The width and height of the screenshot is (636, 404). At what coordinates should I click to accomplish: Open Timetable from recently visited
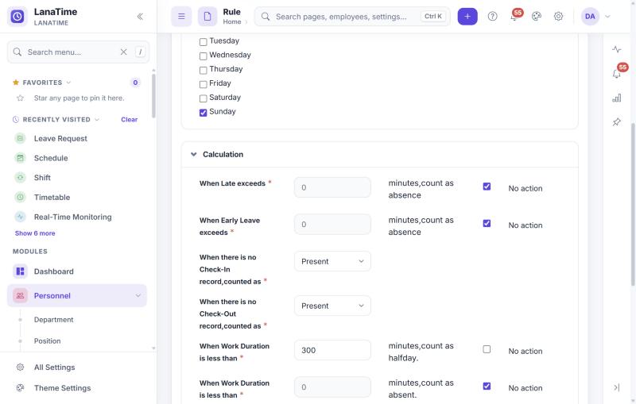(52, 197)
